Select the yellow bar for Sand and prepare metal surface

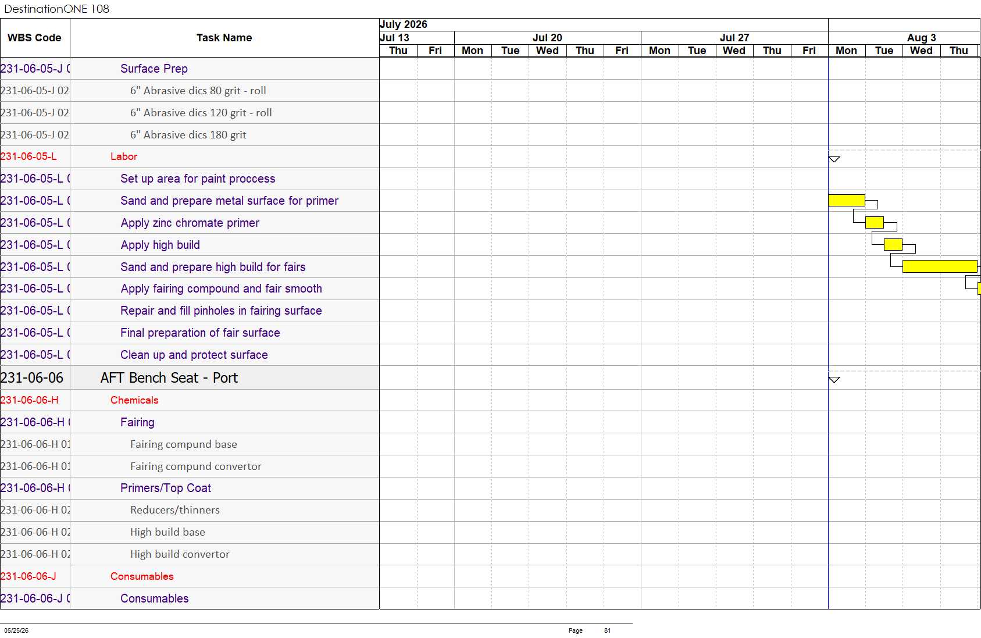pyautogui.click(x=847, y=201)
